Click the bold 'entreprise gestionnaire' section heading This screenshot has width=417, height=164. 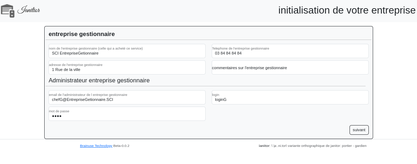point(82,34)
